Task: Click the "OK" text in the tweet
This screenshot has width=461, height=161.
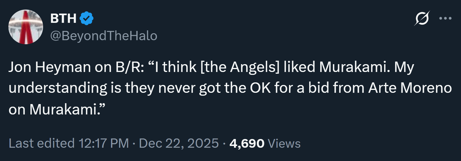Action: [260, 88]
